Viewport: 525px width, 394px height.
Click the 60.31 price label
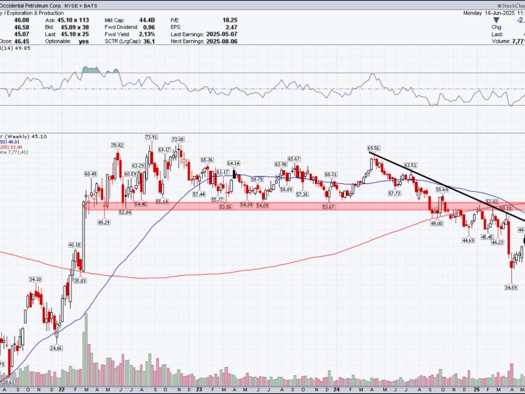pos(331,174)
